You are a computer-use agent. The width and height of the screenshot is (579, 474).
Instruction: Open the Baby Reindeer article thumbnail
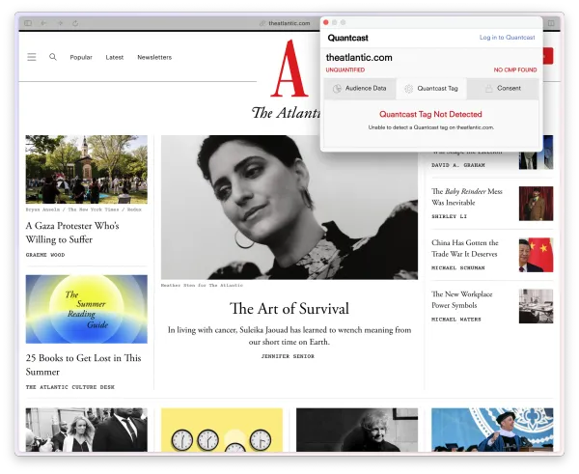[536, 204]
